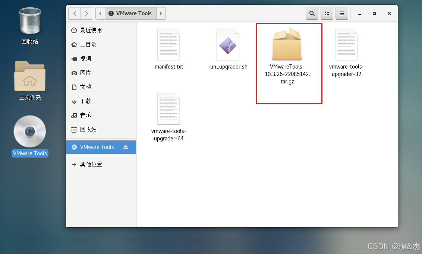Image resolution: width=422 pixels, height=254 pixels.
Task: Click the music note icon beside 音乐
Action: (74, 115)
